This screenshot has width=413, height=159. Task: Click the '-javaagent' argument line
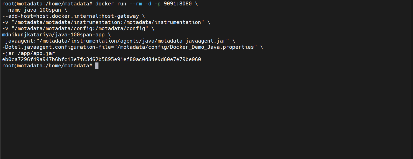(116, 41)
